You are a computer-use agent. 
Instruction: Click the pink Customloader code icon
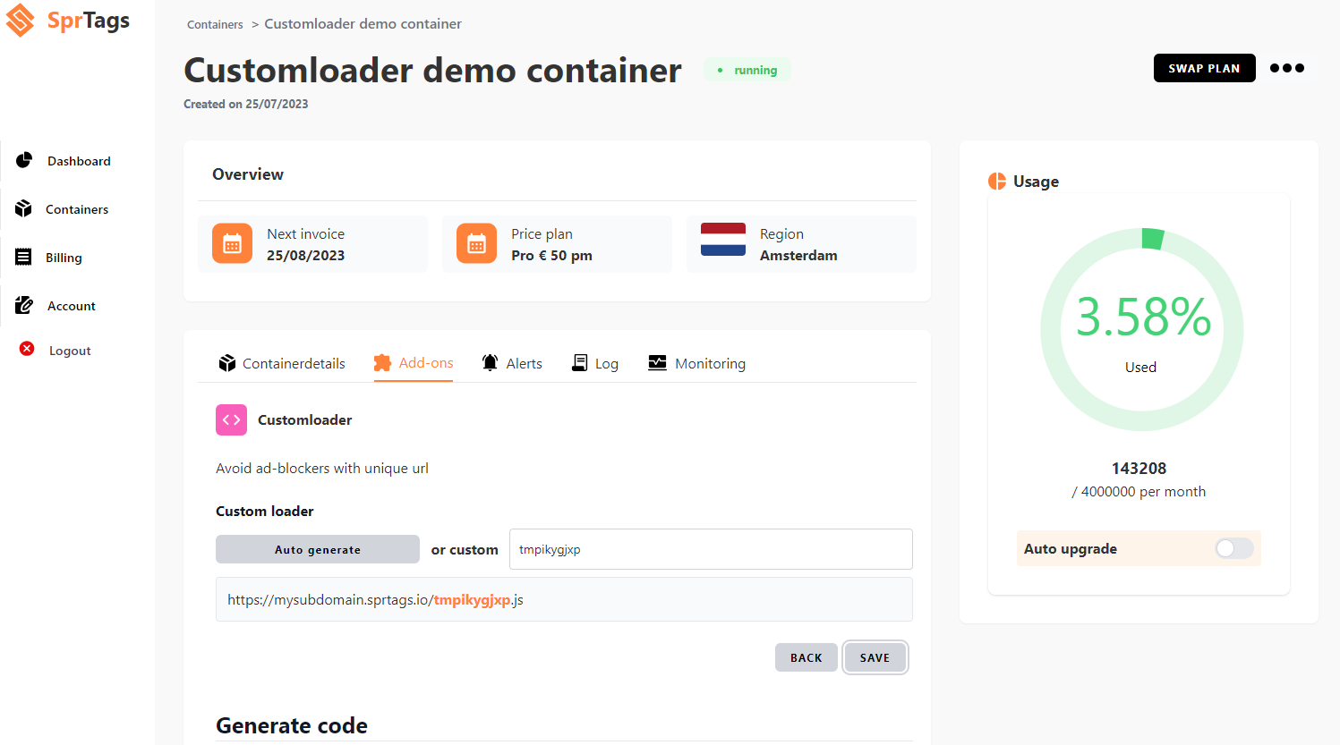(x=231, y=419)
